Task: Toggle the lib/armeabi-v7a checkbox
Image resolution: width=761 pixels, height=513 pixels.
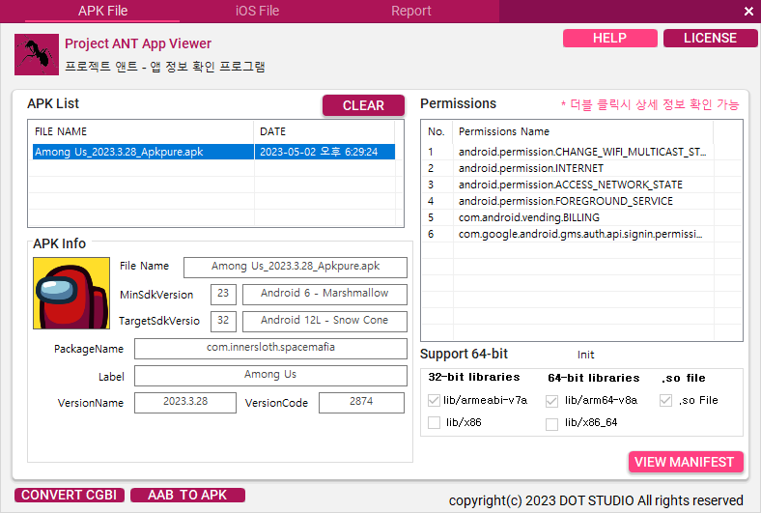Action: 434,400
